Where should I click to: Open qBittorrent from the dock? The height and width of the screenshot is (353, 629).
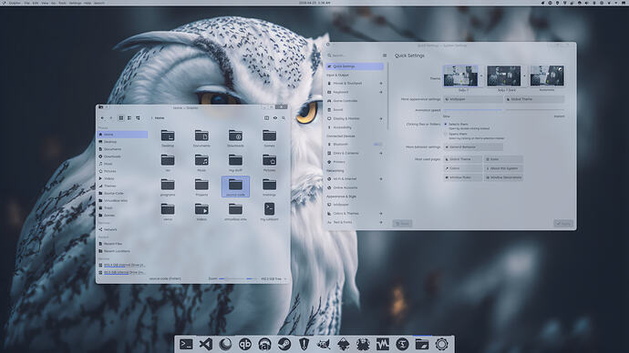coord(245,344)
